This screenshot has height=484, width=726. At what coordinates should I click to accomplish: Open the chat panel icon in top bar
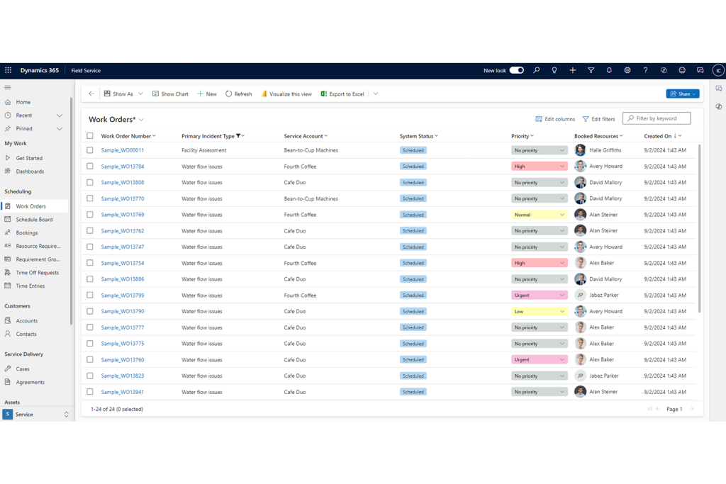click(x=700, y=70)
